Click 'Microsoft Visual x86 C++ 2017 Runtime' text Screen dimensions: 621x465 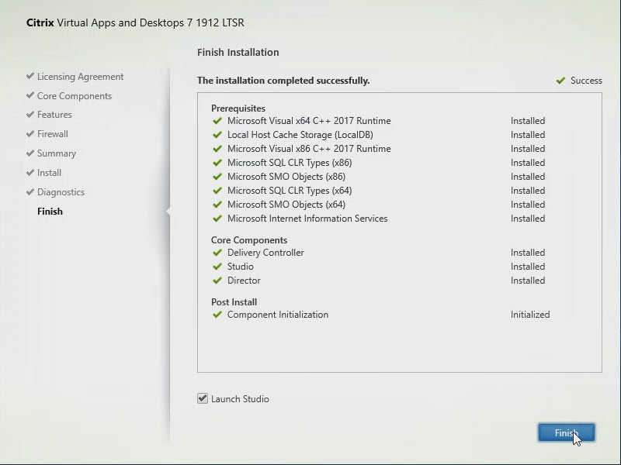coord(309,149)
